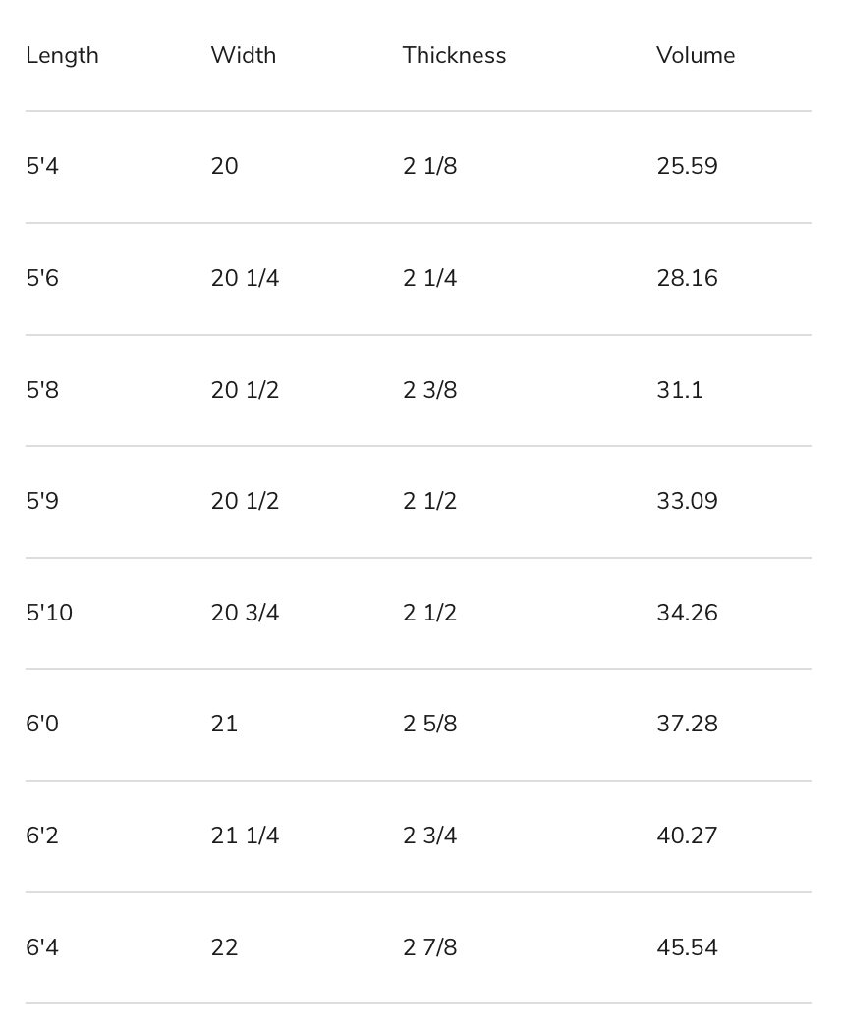Click the 33.09 volume value
843x1025 pixels.
click(687, 501)
